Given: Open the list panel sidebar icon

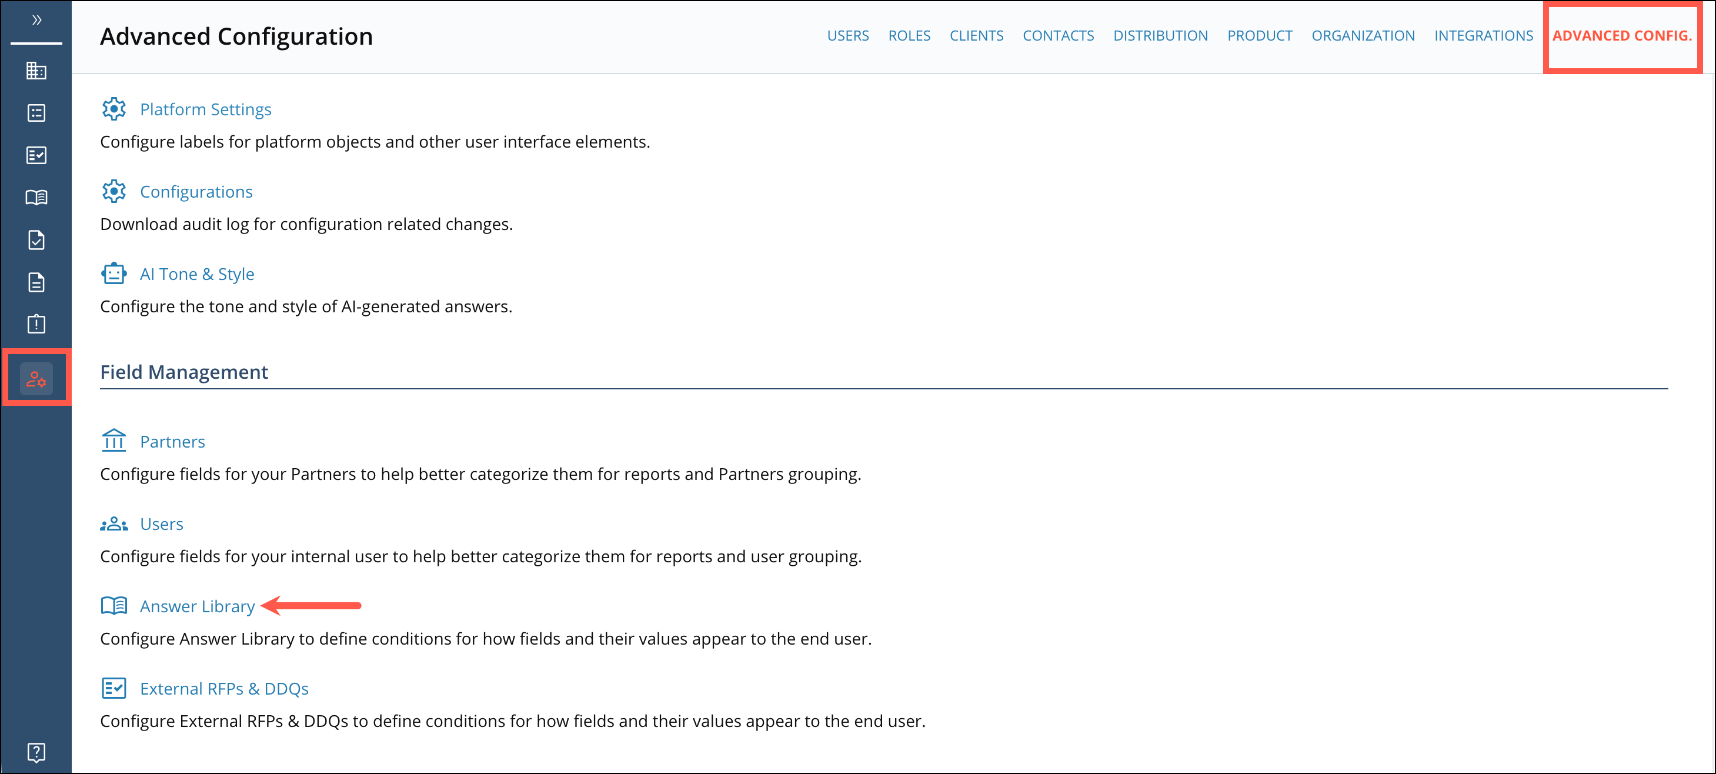Looking at the screenshot, I should coord(36,114).
